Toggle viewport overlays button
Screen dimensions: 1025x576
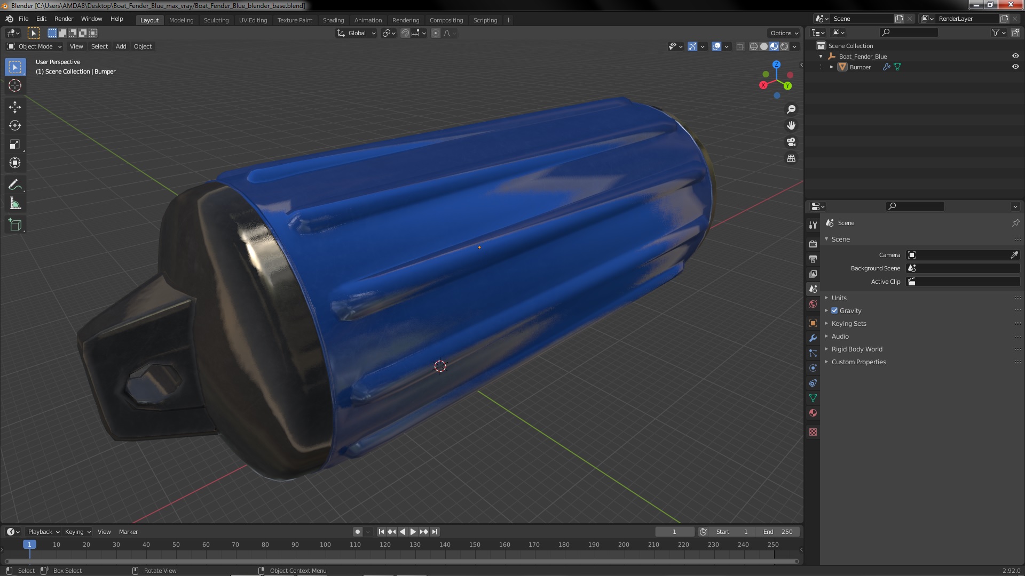click(716, 46)
